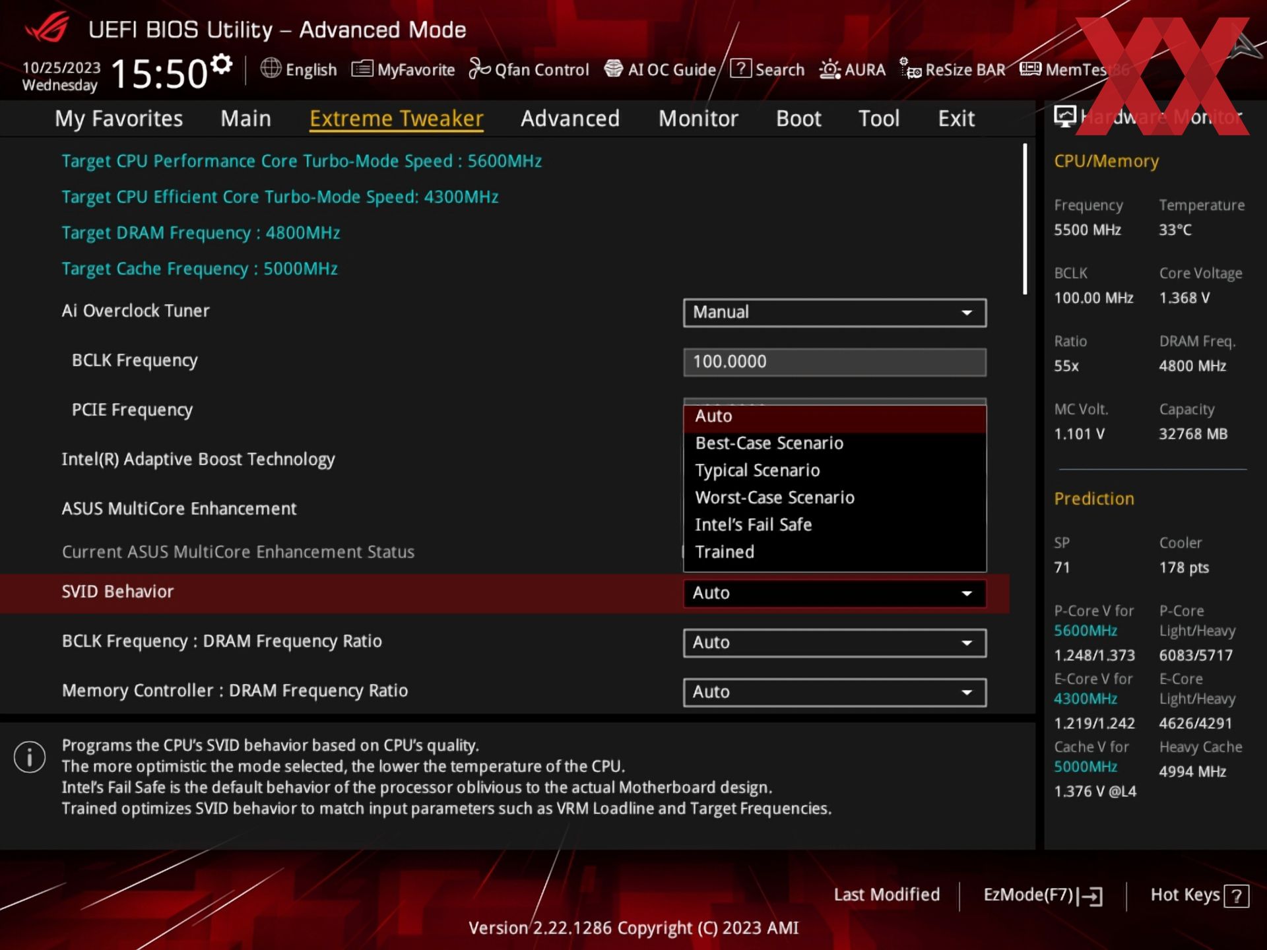Click the version 2.22.1286 copyright text

[633, 928]
